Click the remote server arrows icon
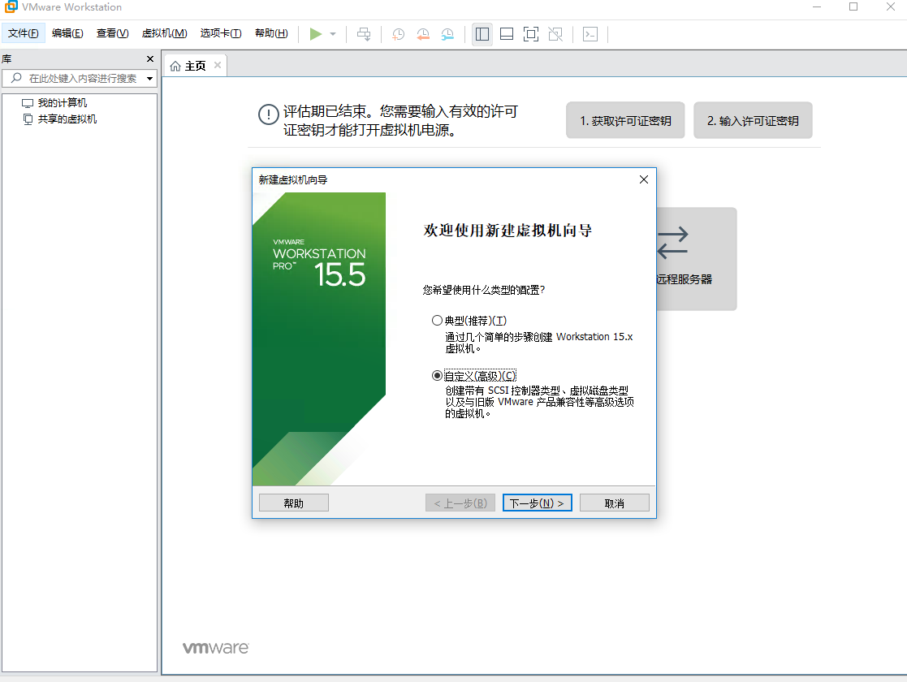This screenshot has height=682, width=907. pyautogui.click(x=672, y=243)
